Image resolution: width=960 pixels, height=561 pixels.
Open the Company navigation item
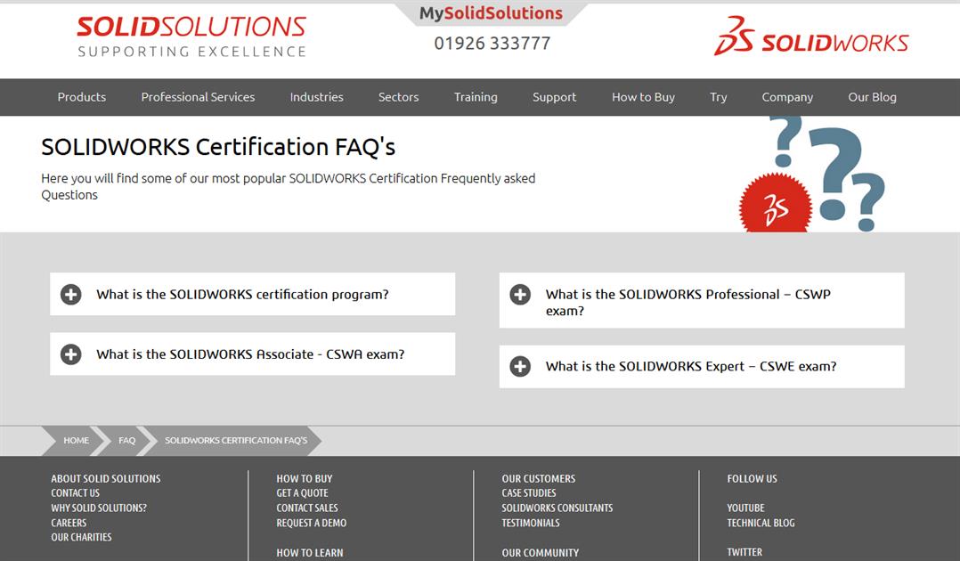pyautogui.click(x=787, y=97)
